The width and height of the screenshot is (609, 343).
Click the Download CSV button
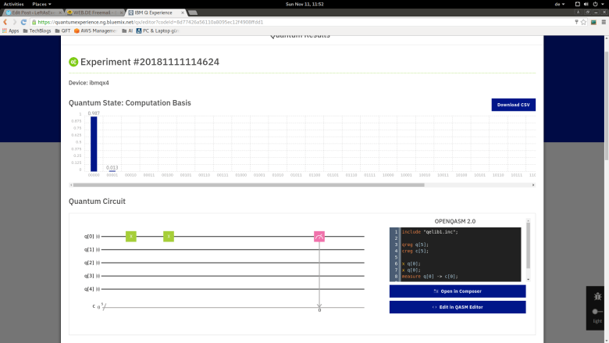[x=514, y=105]
